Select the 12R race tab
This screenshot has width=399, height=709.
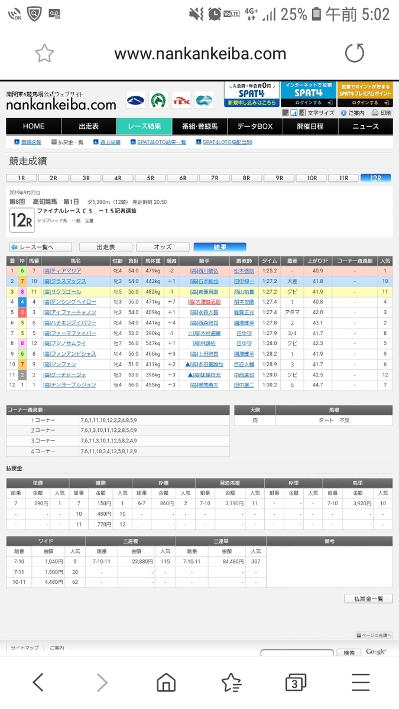click(x=376, y=178)
